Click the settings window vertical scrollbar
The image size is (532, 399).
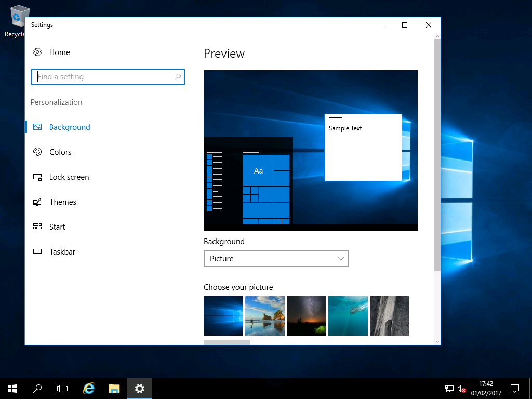click(x=437, y=155)
